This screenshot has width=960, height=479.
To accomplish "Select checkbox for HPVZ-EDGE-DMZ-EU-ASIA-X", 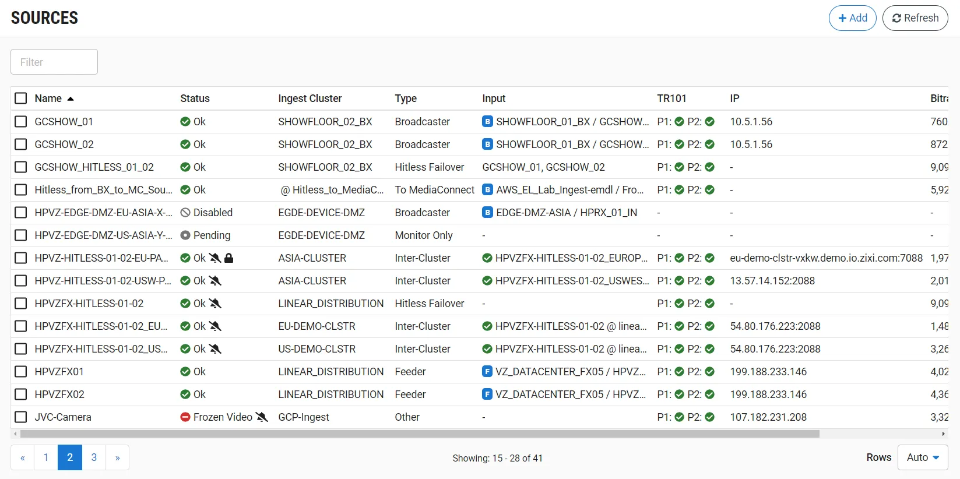I will [21, 213].
